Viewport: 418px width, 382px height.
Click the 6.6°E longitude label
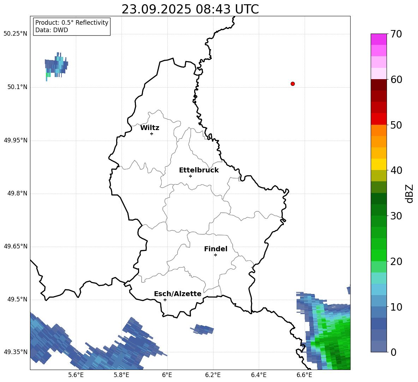pos(304,375)
